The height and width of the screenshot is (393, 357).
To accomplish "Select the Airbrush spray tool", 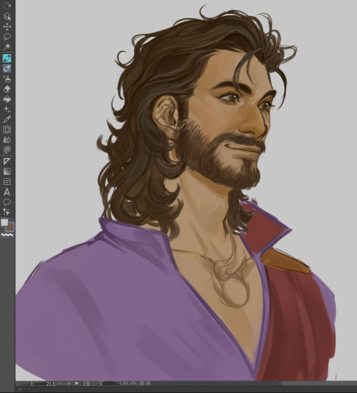I will (x=7, y=79).
